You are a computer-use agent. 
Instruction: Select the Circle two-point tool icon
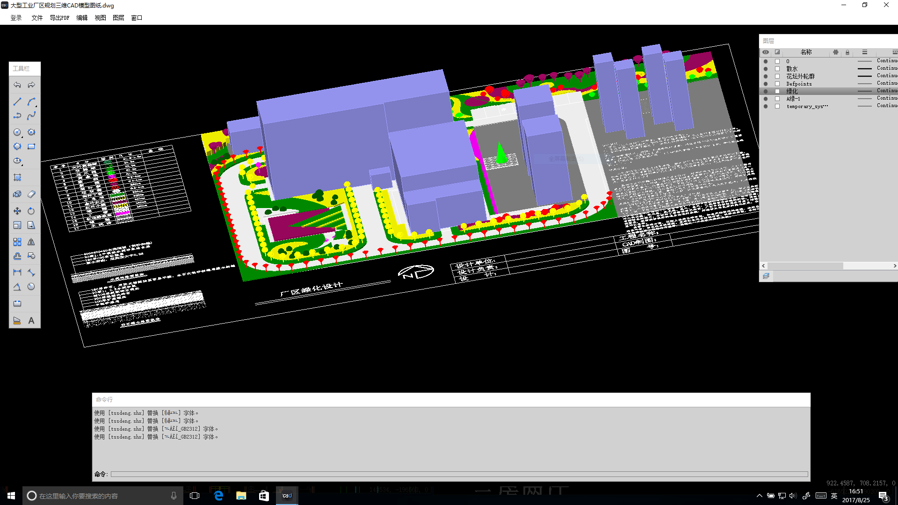(x=31, y=132)
